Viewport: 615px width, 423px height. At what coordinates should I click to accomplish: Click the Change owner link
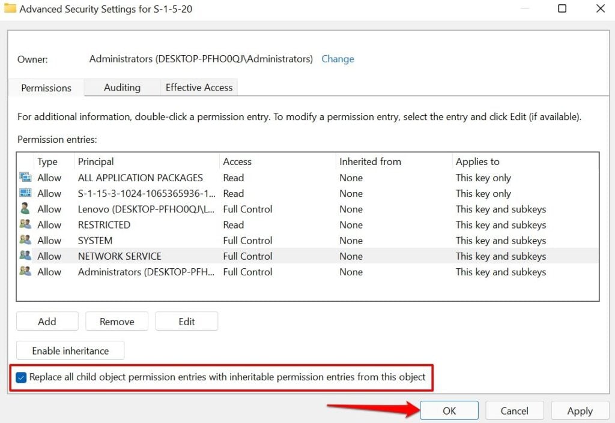coord(338,59)
